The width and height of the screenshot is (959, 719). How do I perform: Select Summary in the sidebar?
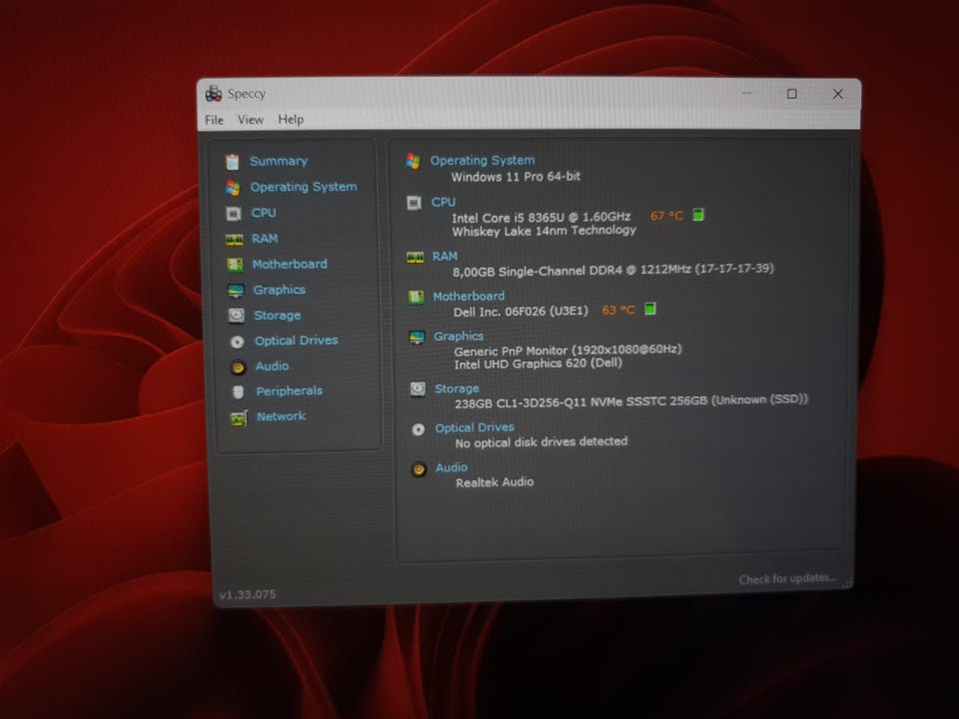point(279,162)
